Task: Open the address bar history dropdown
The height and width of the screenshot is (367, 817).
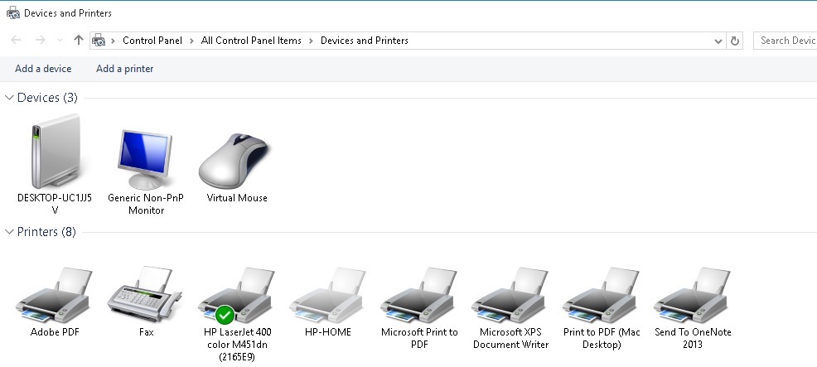Action: pyautogui.click(x=718, y=41)
